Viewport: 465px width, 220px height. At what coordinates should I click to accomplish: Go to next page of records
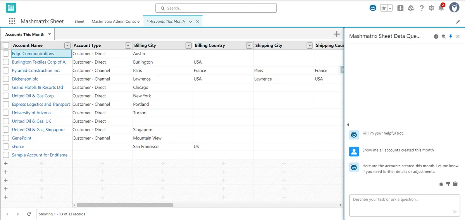pos(18,214)
